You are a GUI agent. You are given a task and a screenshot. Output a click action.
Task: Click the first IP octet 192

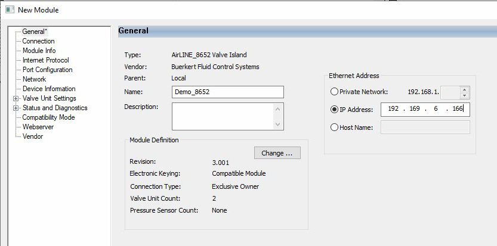[x=393, y=108]
